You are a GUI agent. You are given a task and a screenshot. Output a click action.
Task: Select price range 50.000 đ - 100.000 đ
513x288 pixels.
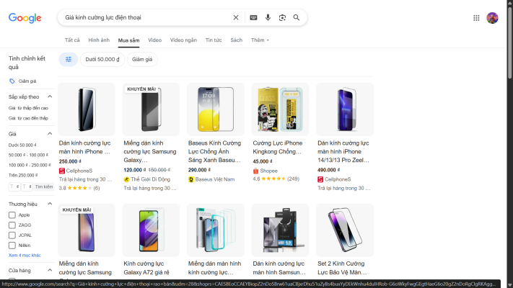[x=28, y=155]
